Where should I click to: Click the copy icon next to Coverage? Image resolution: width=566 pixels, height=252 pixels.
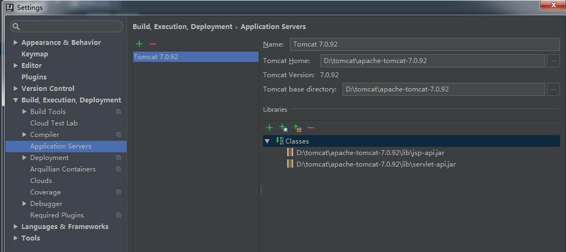(x=118, y=192)
